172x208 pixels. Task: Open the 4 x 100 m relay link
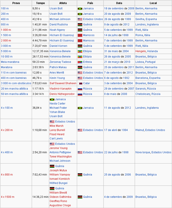(x=7, y=108)
